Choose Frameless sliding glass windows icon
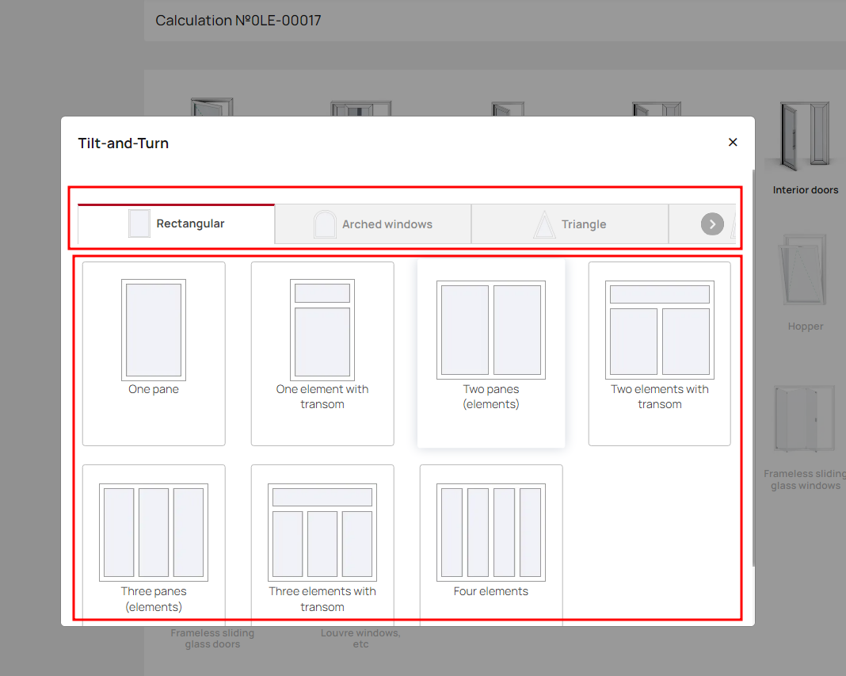This screenshot has height=676, width=846. point(805,418)
